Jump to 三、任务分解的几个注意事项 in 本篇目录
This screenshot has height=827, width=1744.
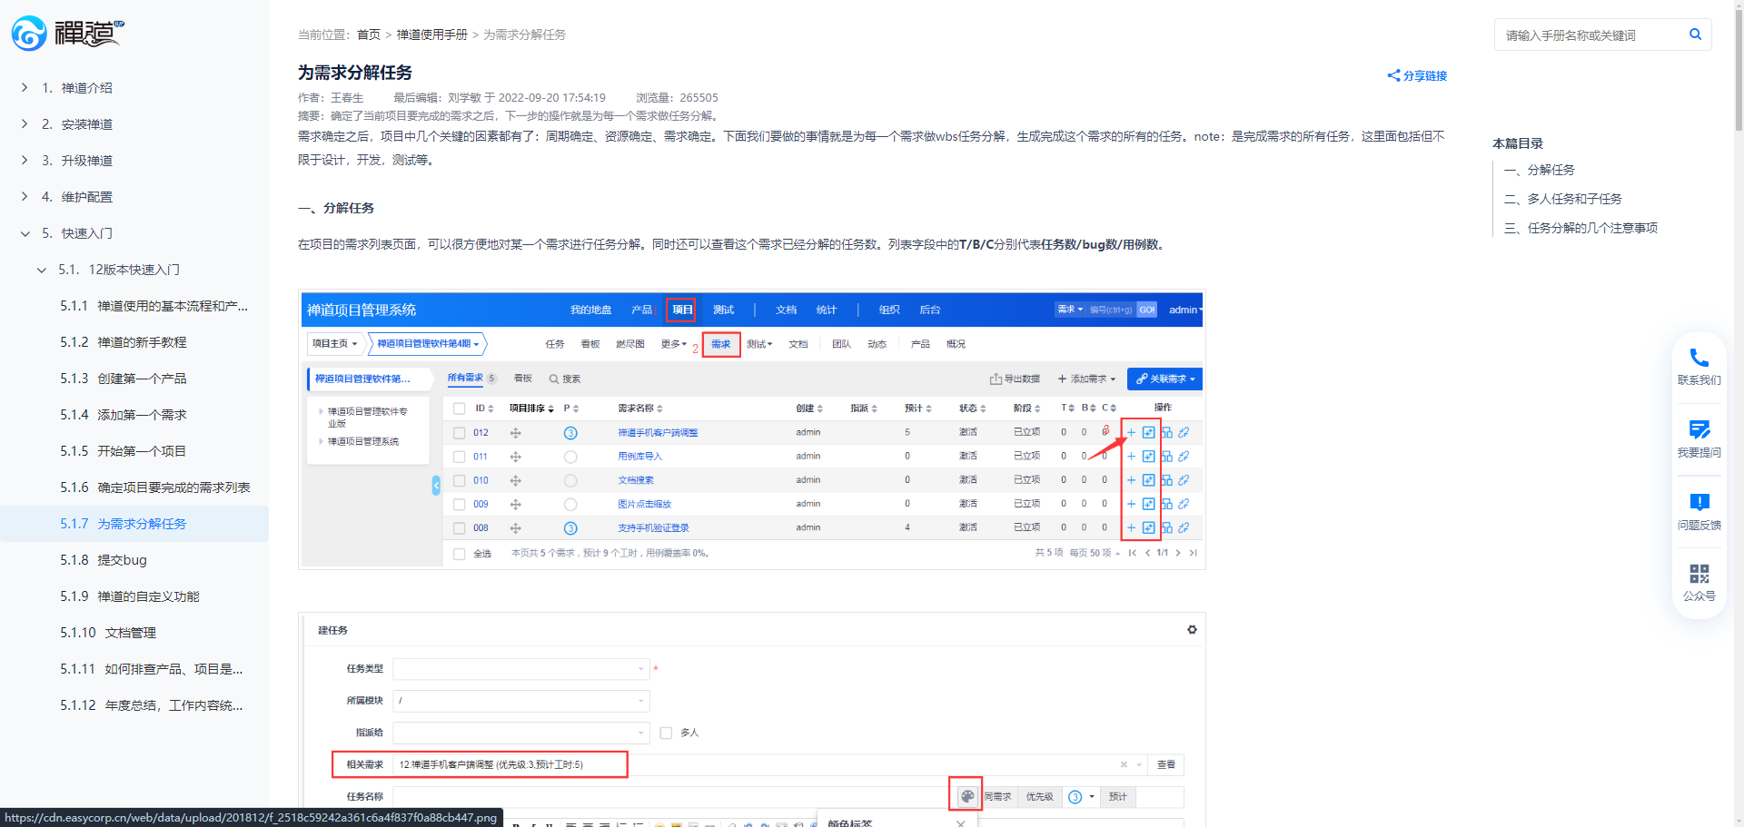(x=1581, y=228)
